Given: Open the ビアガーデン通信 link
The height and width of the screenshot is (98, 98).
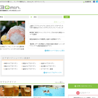Looking at the screenshot, I should tap(47, 69).
